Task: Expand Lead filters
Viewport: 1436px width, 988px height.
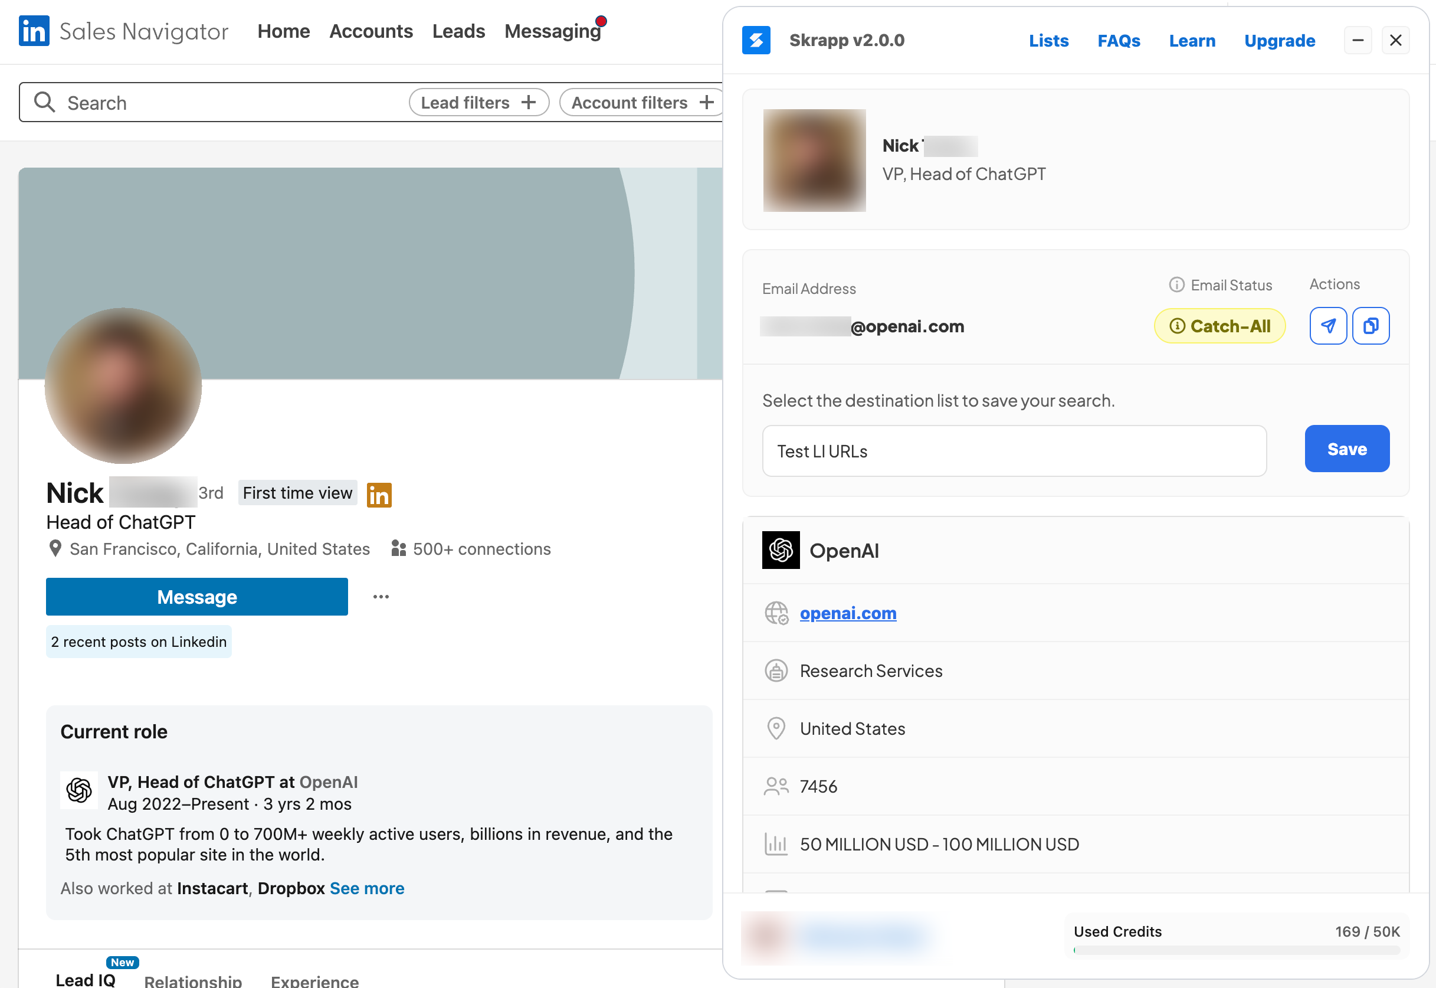Action: [x=479, y=102]
